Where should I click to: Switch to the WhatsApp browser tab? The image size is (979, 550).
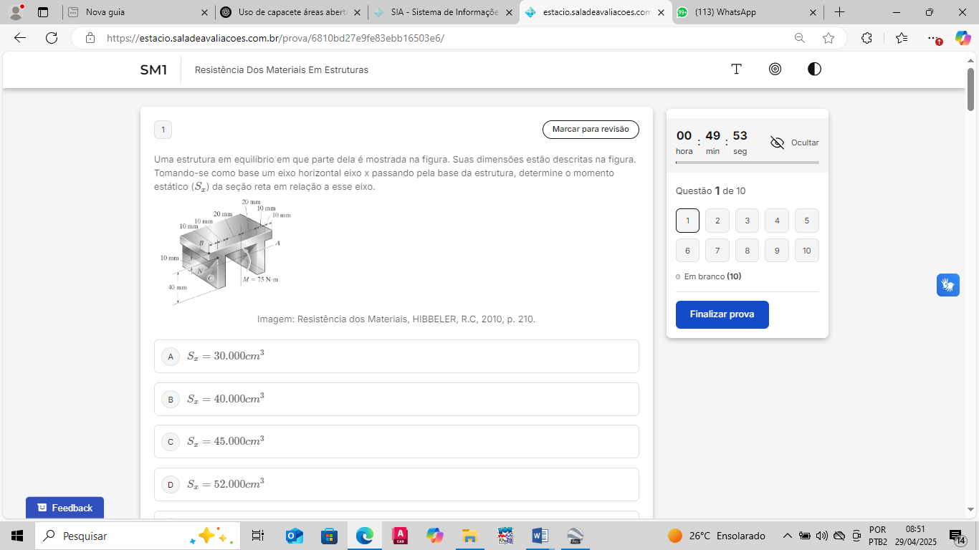coord(745,12)
